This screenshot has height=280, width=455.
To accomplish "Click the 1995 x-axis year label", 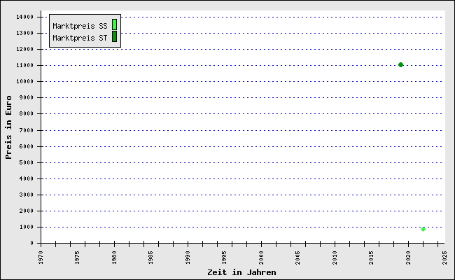I will click(225, 258).
